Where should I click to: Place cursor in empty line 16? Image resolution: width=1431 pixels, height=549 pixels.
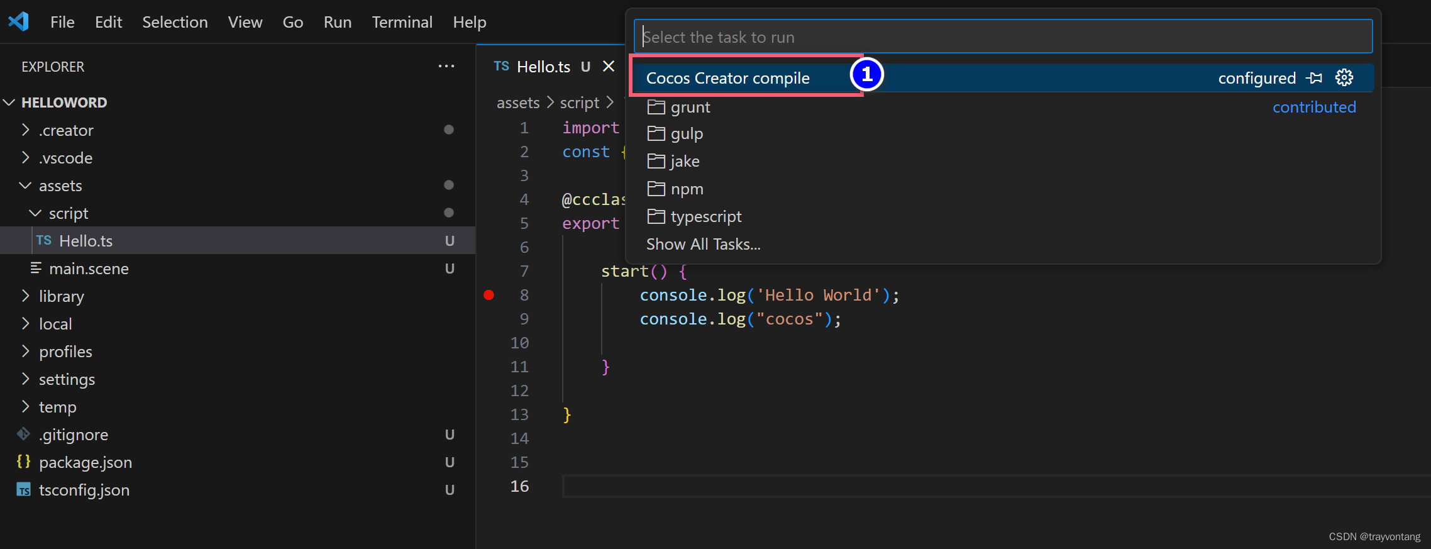click(996, 486)
